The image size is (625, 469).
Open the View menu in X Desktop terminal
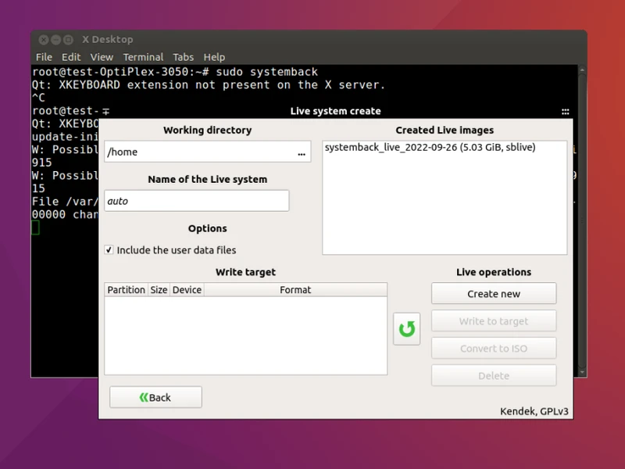coord(102,57)
